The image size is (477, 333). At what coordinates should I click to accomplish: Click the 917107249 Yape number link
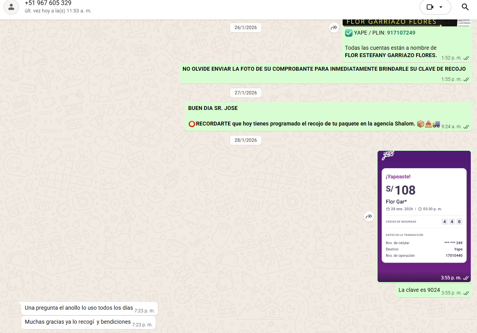[x=401, y=33]
